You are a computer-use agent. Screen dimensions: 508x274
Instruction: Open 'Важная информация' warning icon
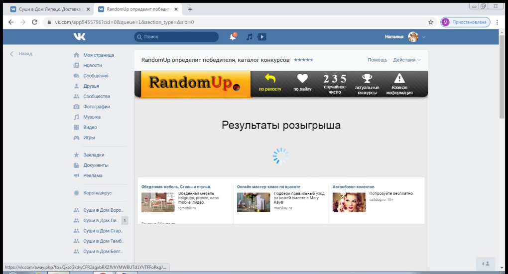(399, 78)
